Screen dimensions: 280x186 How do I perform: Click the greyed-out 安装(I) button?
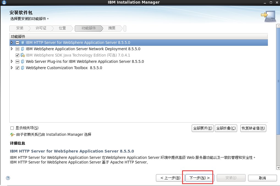(x=231, y=178)
